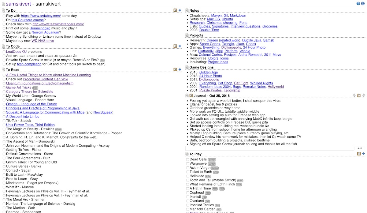
Task: Click the 'blog' tag on Game Art Tricks
Action: click(x=35, y=88)
